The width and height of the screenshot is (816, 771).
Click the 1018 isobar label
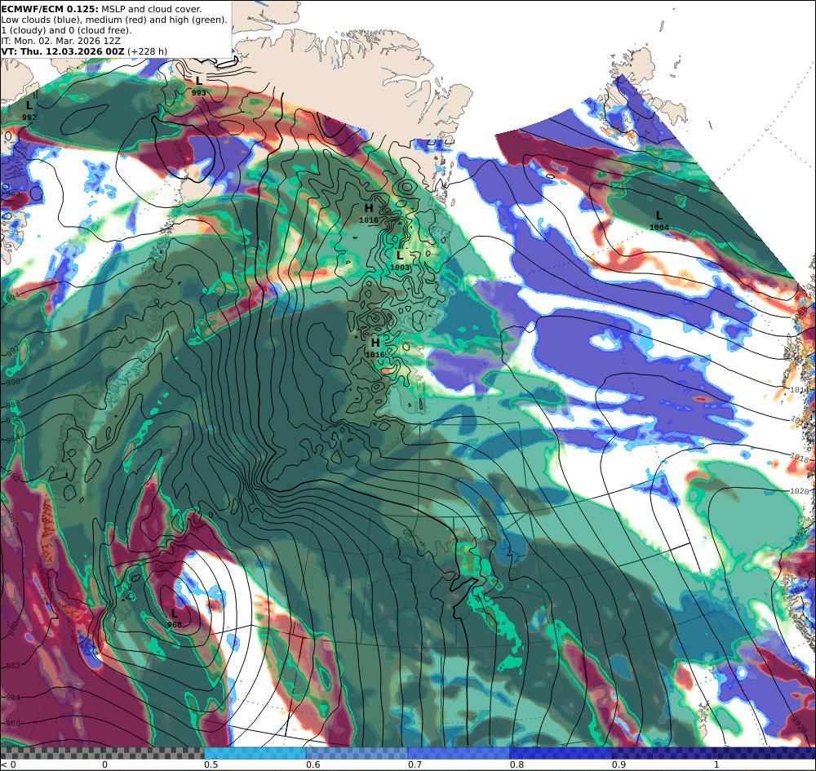tap(800, 456)
